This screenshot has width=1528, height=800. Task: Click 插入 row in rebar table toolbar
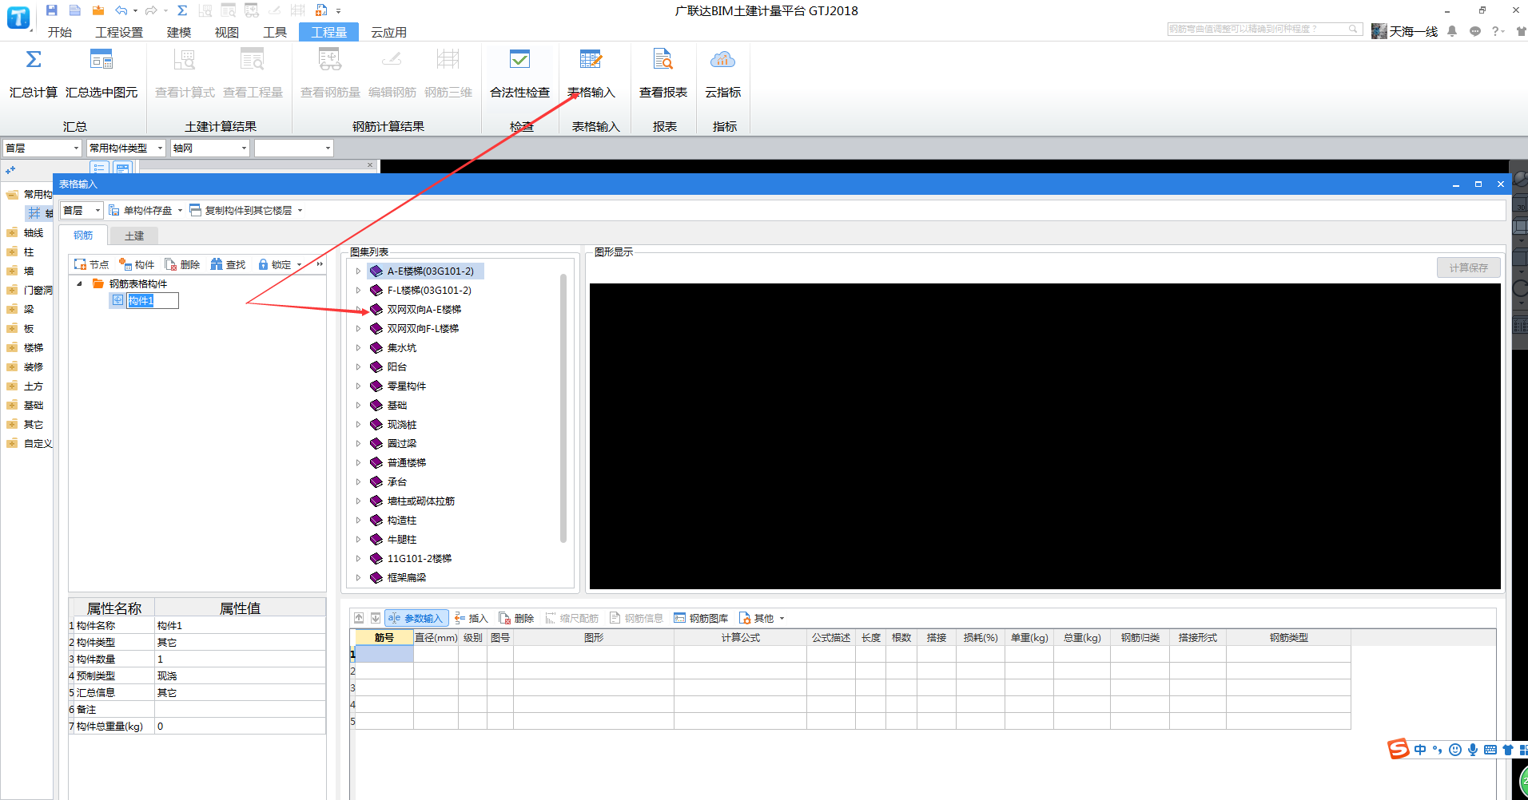[471, 618]
